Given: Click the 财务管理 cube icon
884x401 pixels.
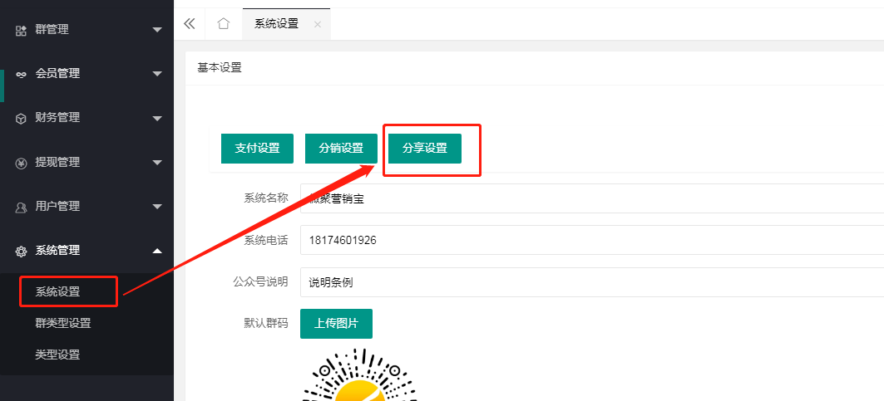Looking at the screenshot, I should [21, 118].
